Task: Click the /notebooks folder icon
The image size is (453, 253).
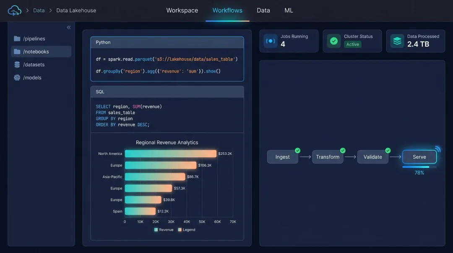Action: pyautogui.click(x=17, y=52)
